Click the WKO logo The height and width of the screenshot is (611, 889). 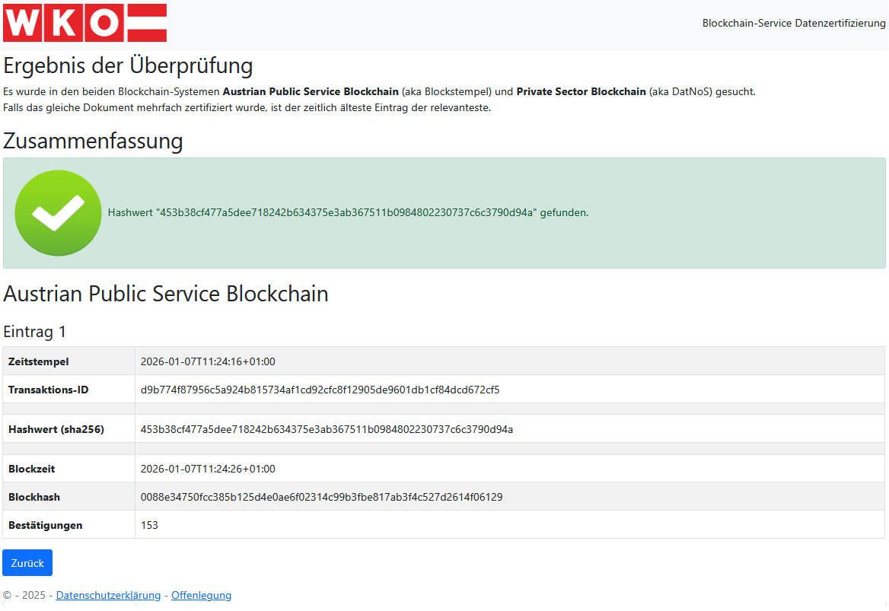tap(84, 23)
